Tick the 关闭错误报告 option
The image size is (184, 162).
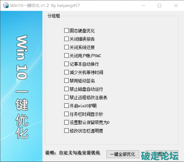coord(67,39)
